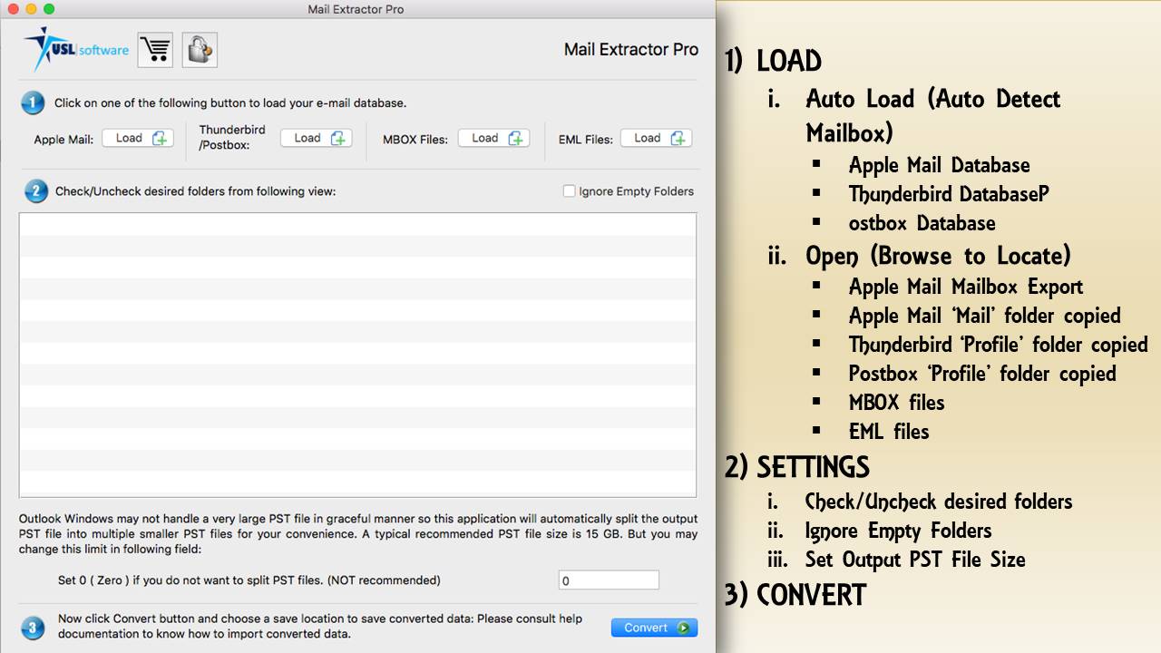Click the Convert button
Screen dimensions: 1161x653
pos(654,628)
